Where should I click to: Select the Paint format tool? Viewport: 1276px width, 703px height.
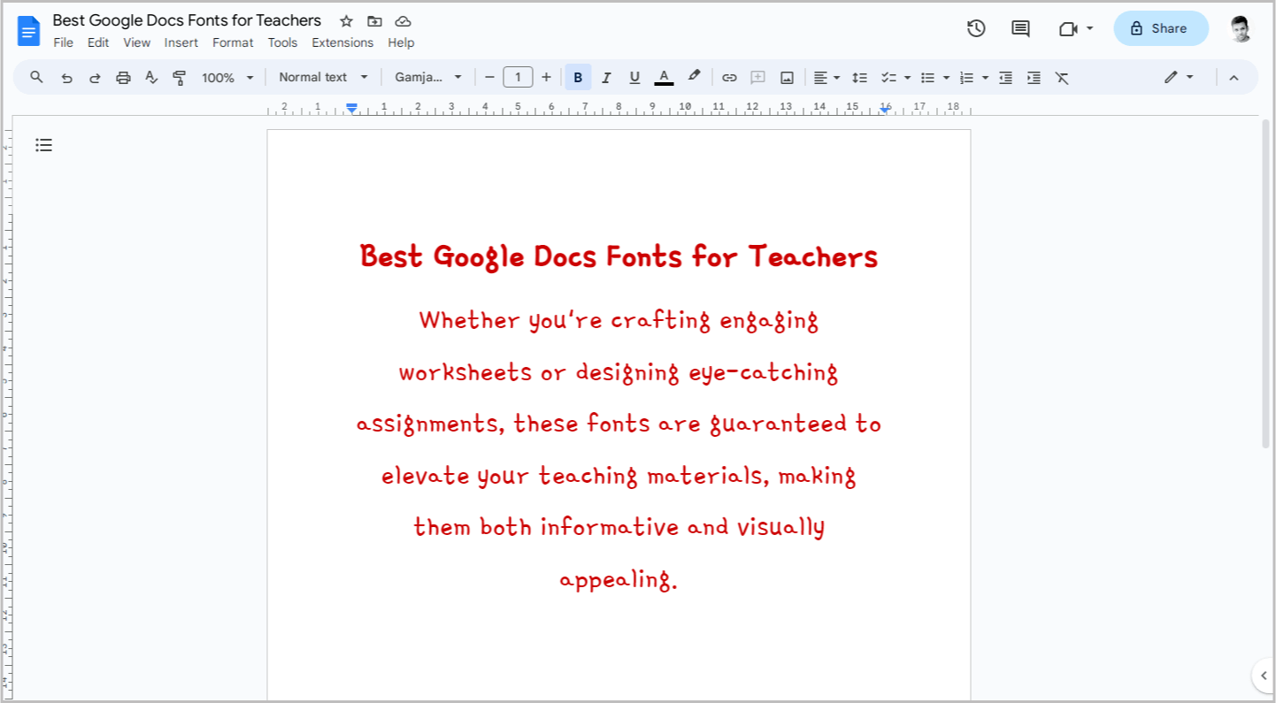(180, 77)
